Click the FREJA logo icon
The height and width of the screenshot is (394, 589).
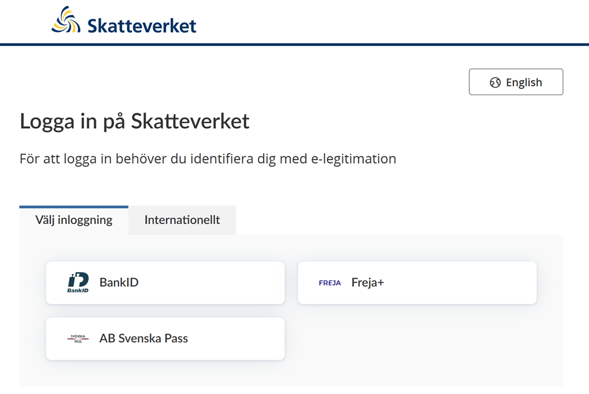click(x=330, y=283)
